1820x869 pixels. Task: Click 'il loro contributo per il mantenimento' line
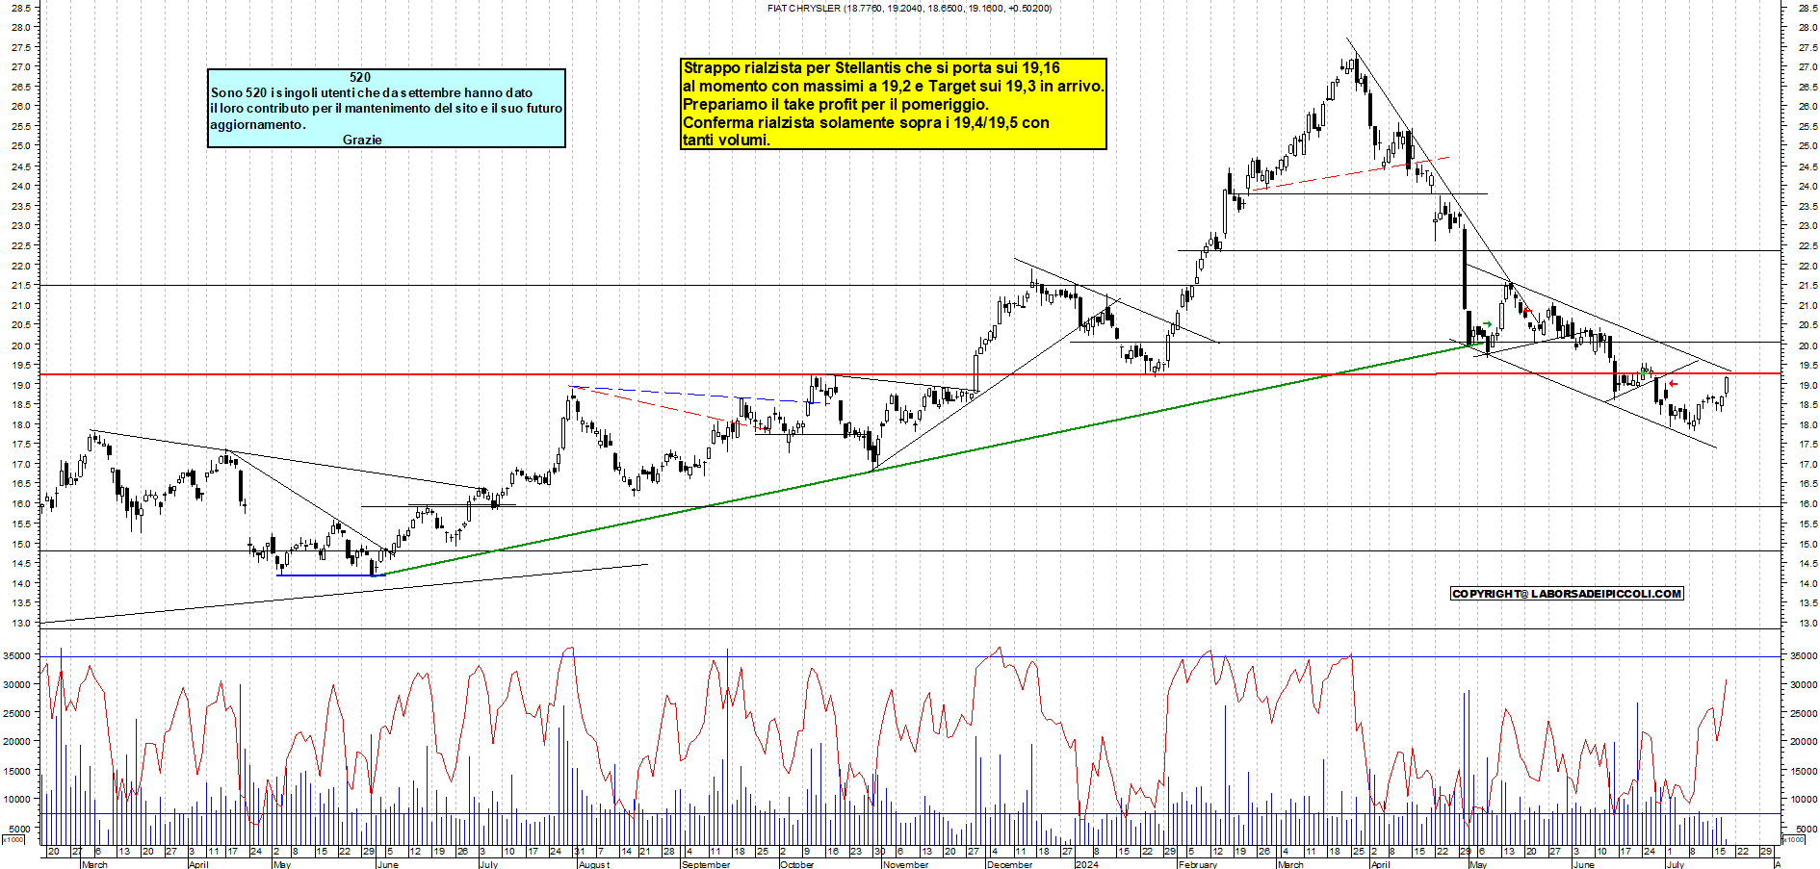click(386, 108)
